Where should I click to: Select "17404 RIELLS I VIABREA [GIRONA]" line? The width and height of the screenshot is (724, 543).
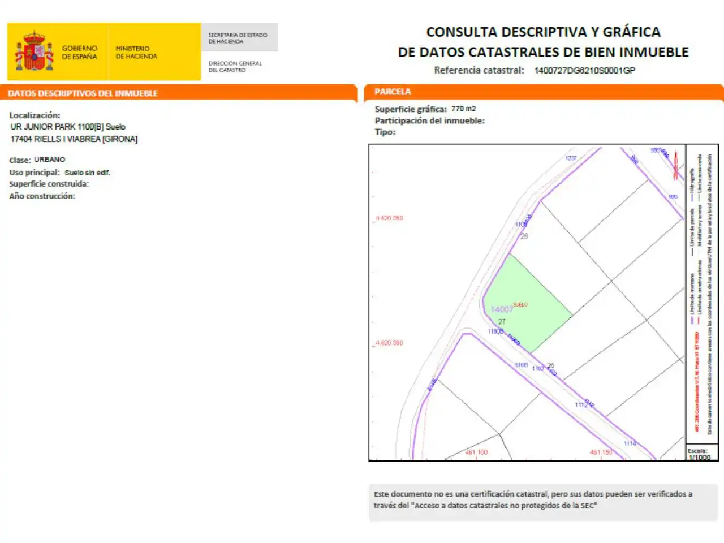tap(74, 139)
